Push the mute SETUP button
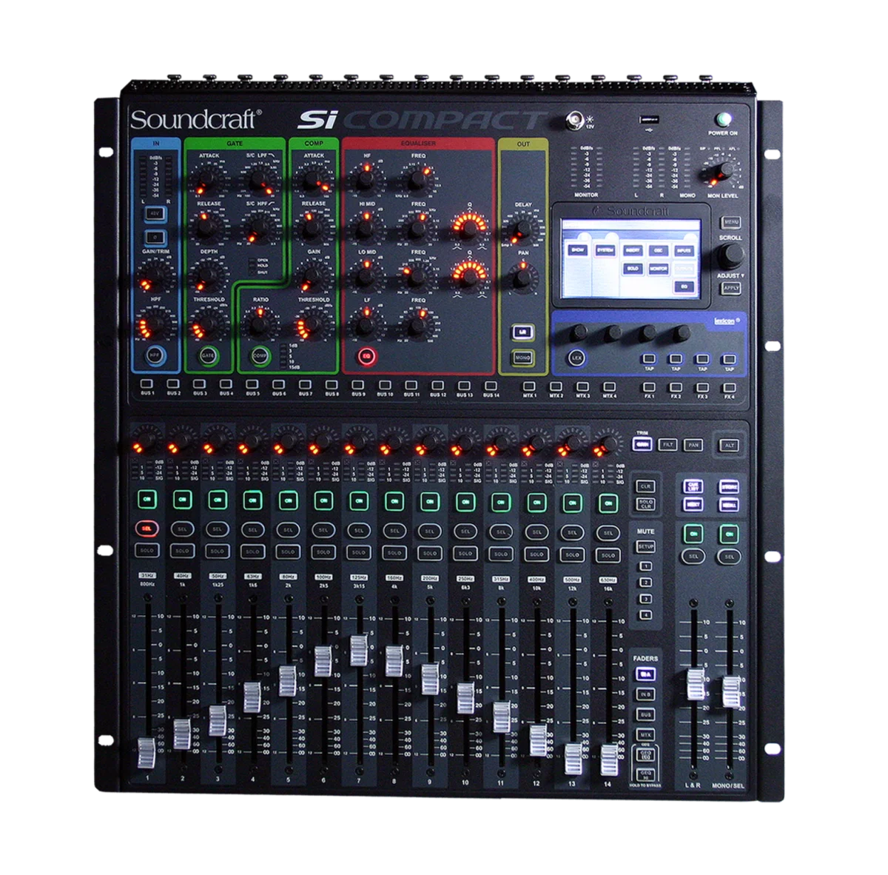The width and height of the screenshot is (888, 875). coord(645,546)
